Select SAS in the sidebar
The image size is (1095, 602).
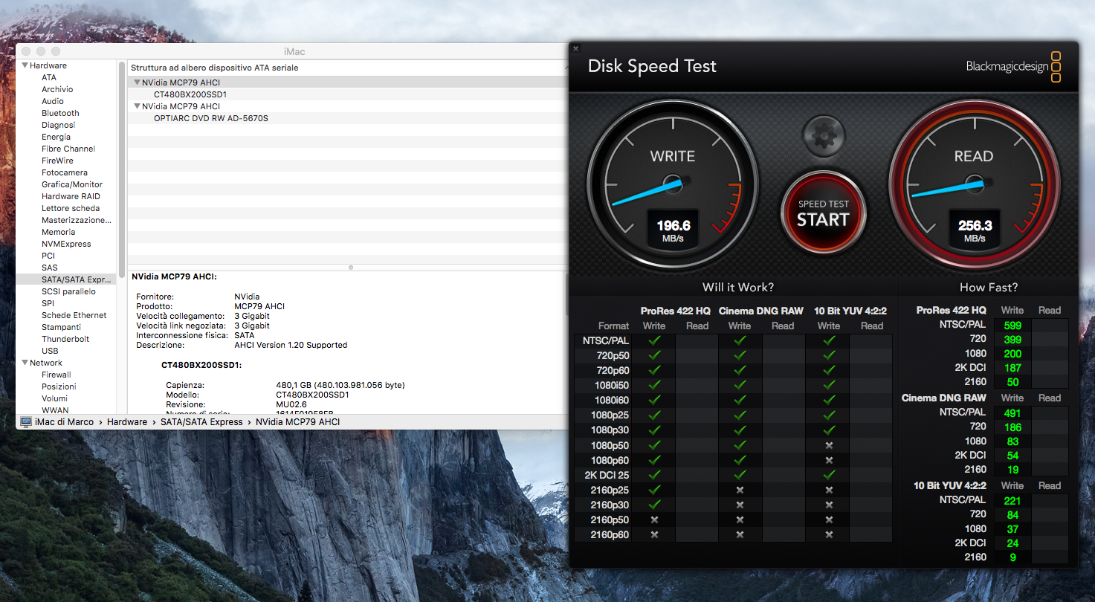tap(50, 268)
